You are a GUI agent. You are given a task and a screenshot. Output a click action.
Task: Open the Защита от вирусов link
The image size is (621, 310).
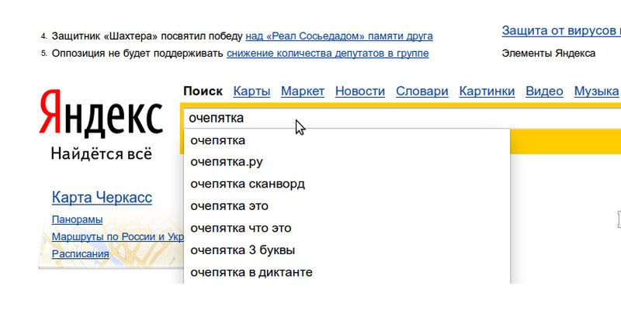pos(561,30)
